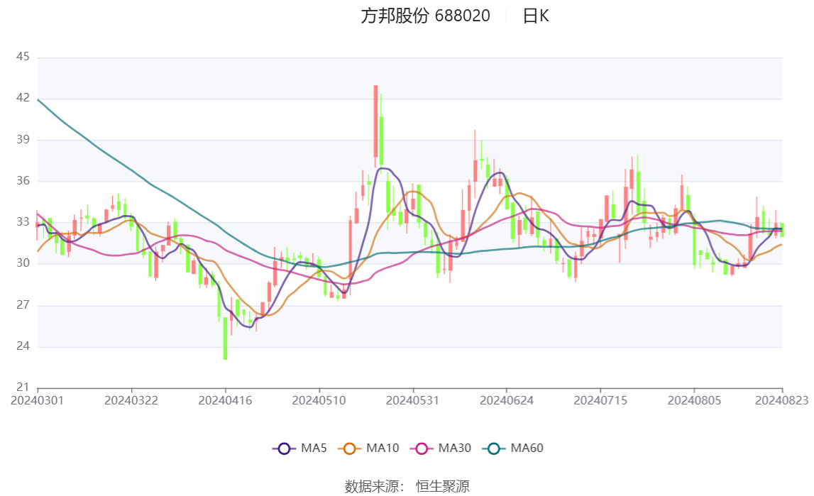Toggle the MA30 legend series

click(x=441, y=448)
